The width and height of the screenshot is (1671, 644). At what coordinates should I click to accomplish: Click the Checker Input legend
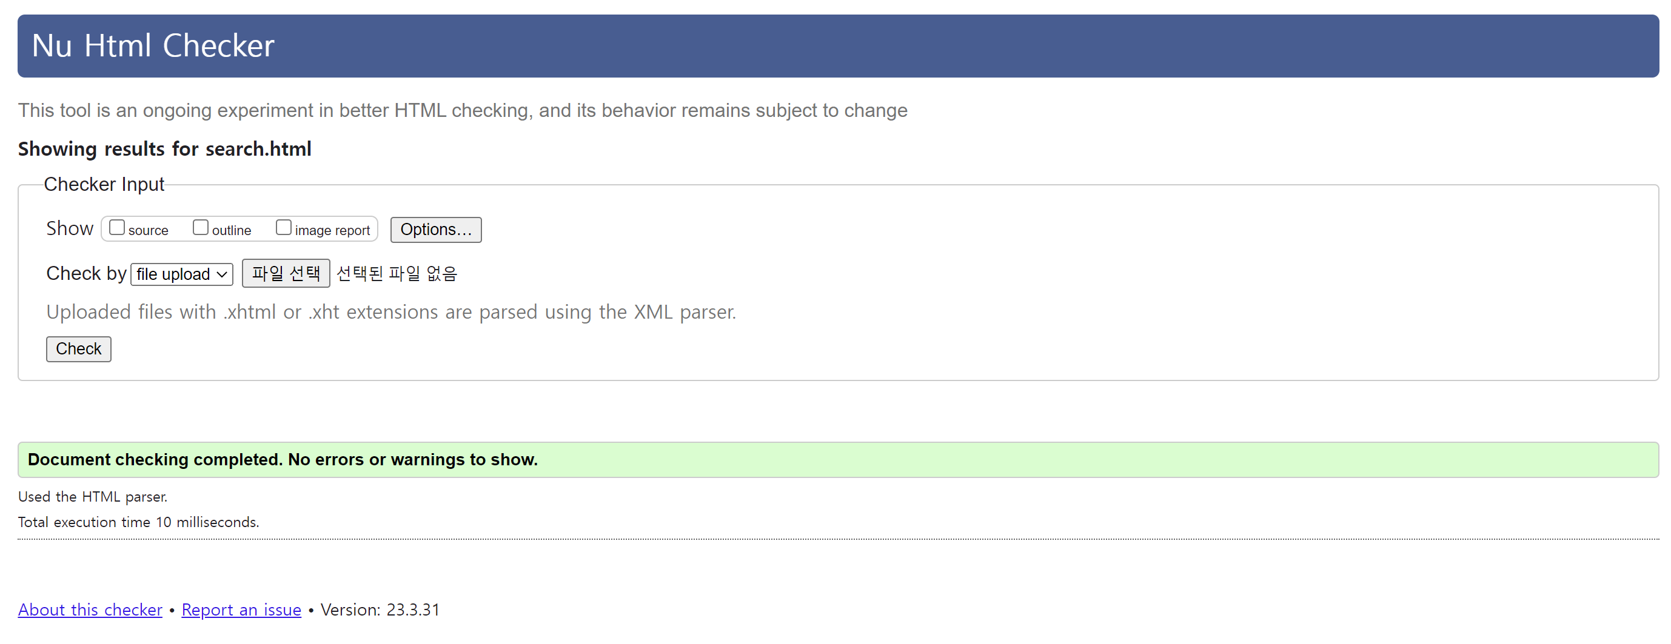[104, 185]
